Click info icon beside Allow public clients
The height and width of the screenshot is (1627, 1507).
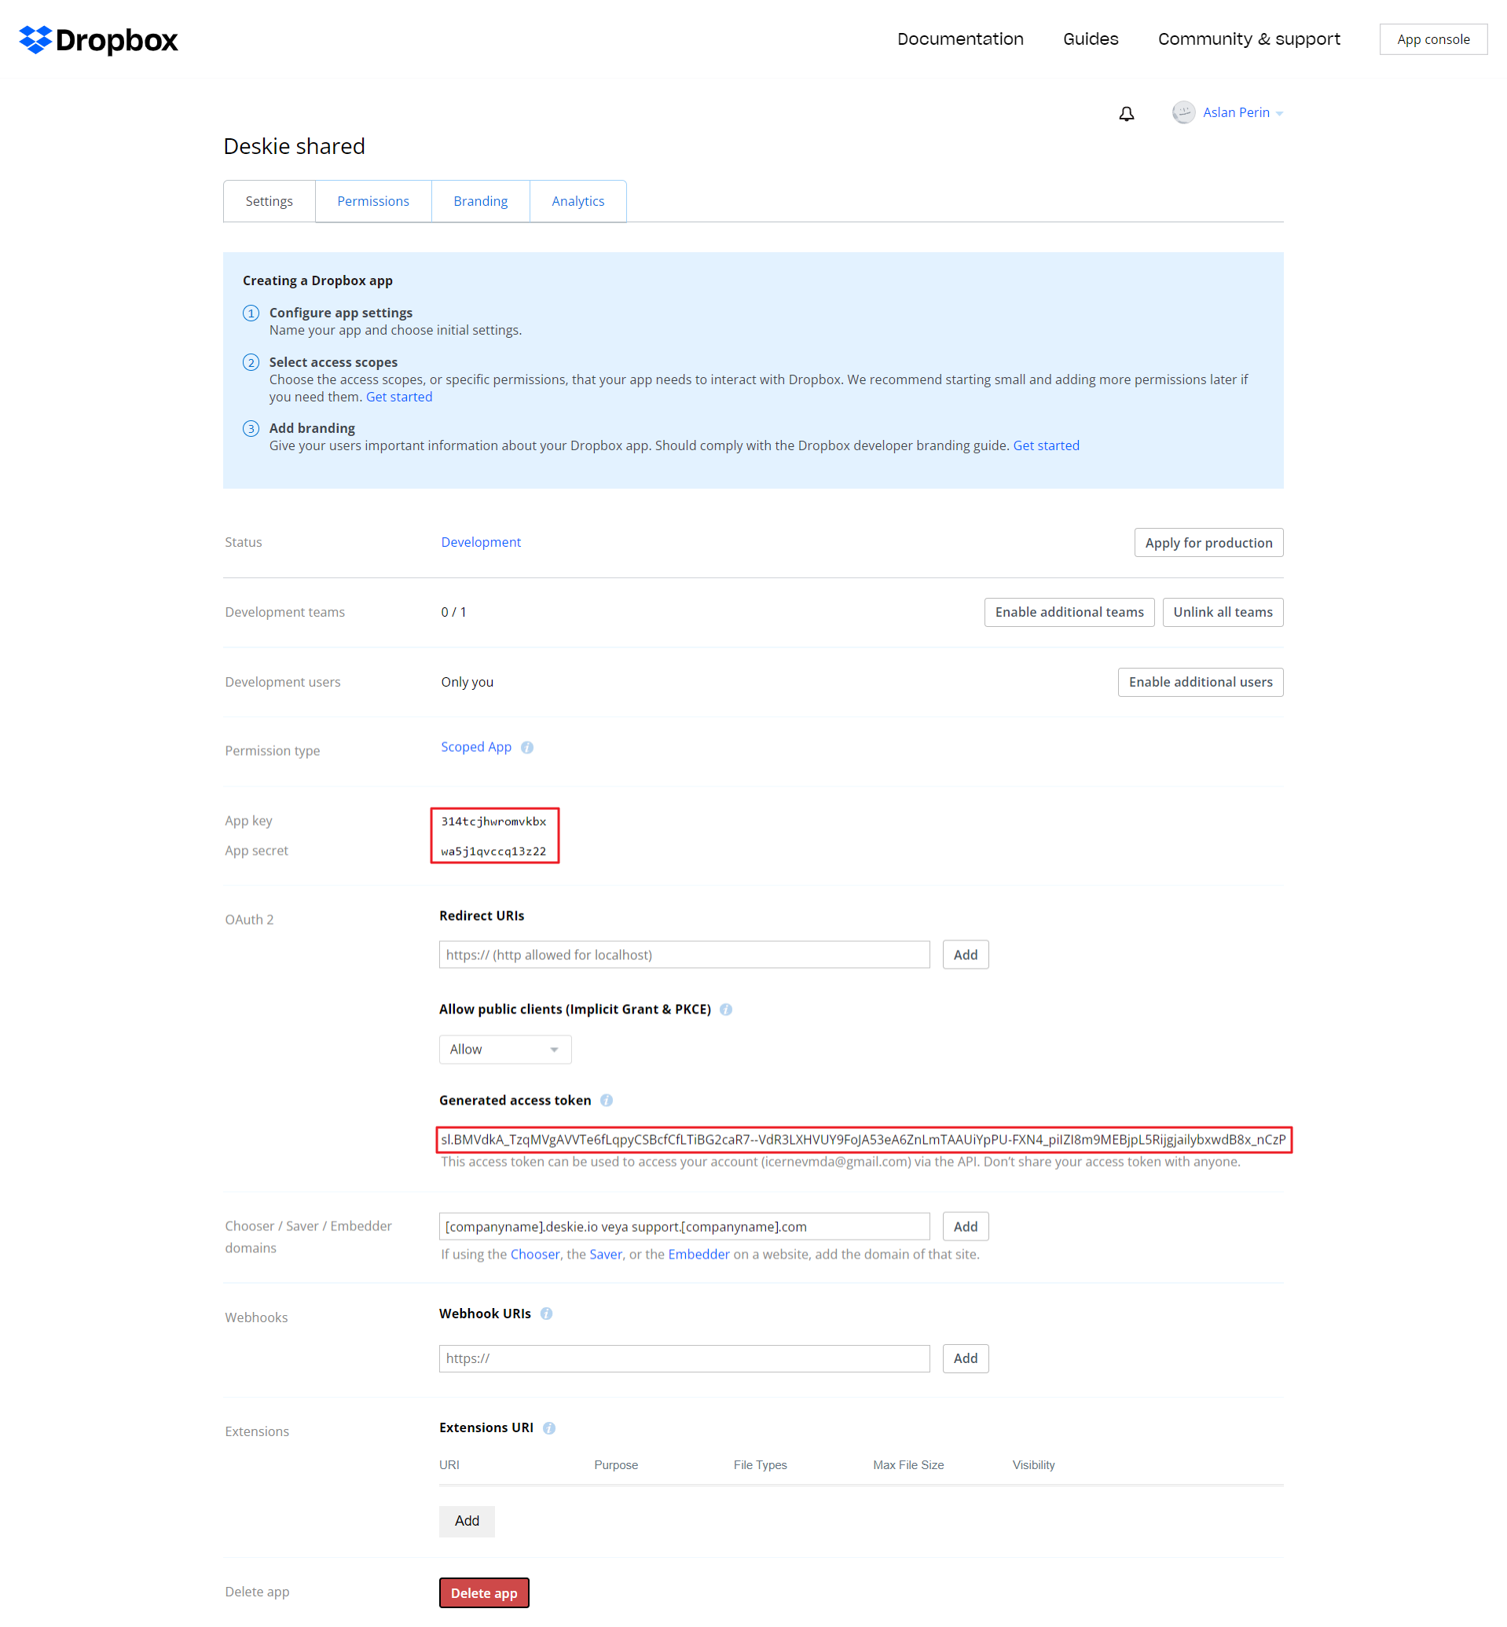click(726, 1009)
